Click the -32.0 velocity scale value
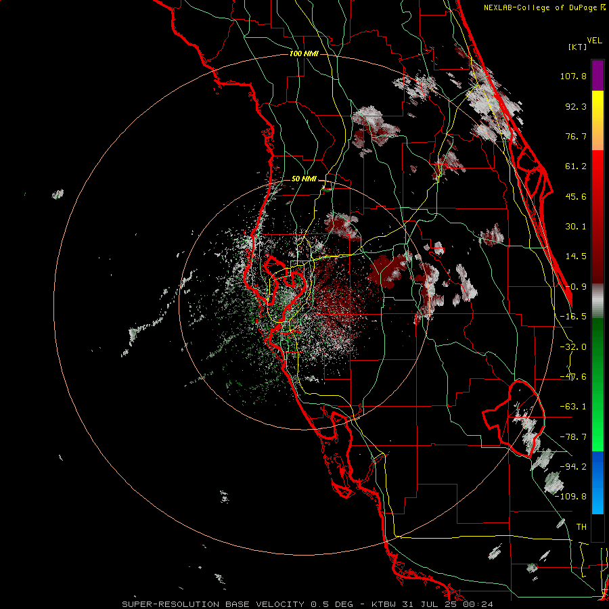 point(573,347)
